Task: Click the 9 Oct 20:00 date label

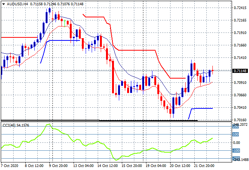Action: pos(58,166)
